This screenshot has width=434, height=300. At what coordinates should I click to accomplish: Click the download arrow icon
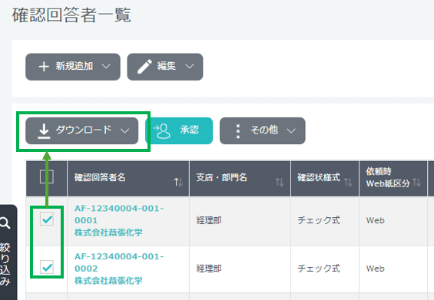[44, 130]
